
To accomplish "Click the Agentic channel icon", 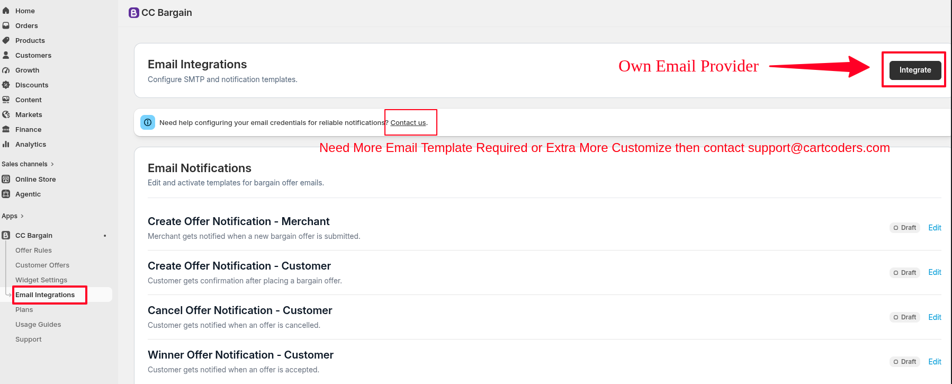I will tap(6, 194).
